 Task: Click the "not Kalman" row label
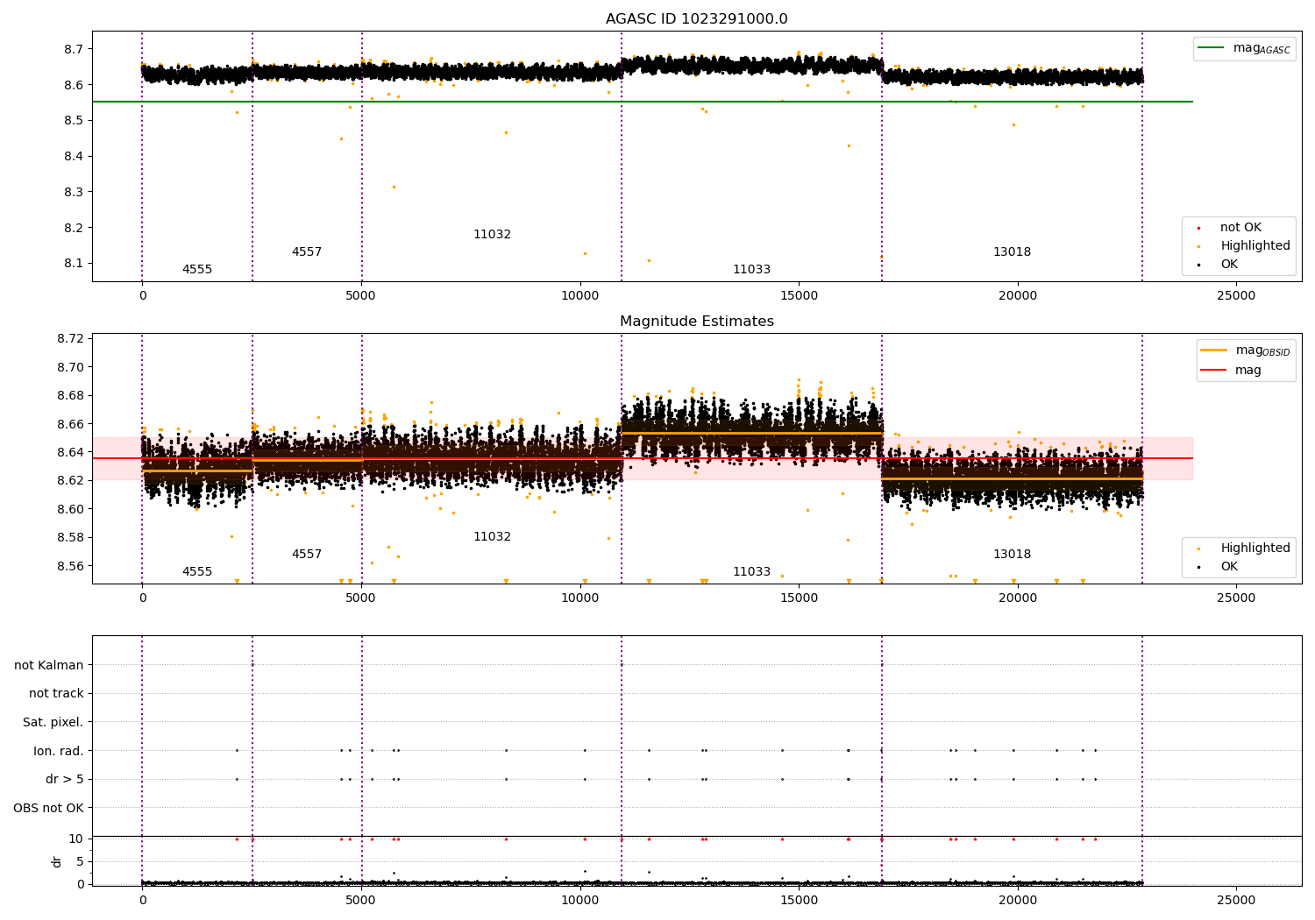pos(49,665)
